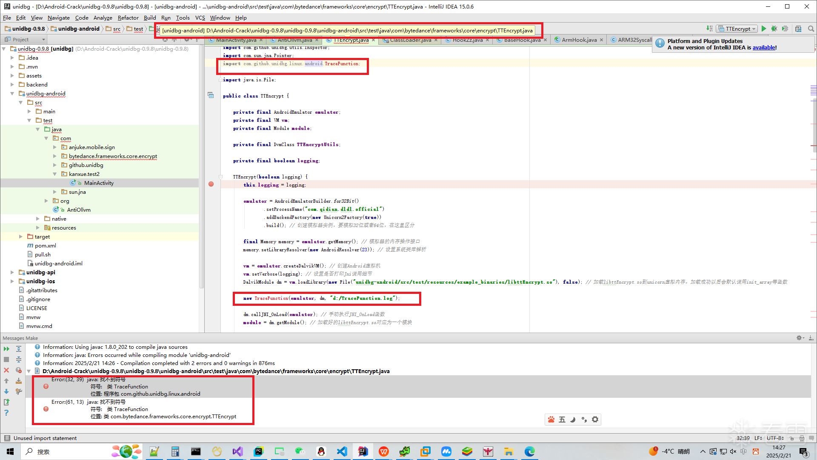Viewport: 817px width, 460px height.
Task: Click the Search Everywhere magnifier
Action: (x=811, y=29)
